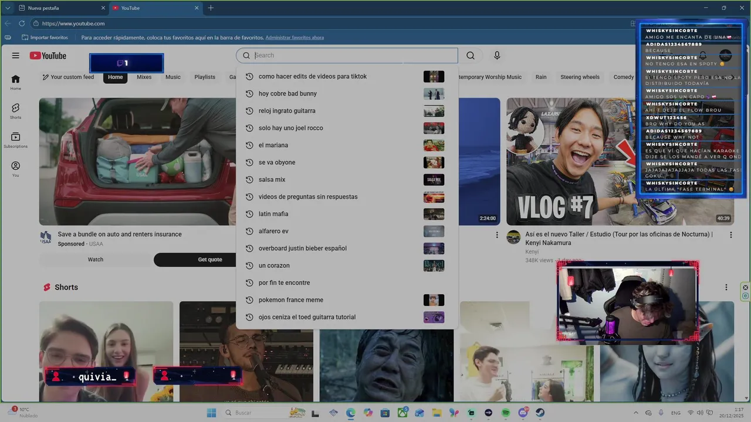The height and width of the screenshot is (422, 751).
Task: Select suggestion pokemon france meme
Action: 347,300
